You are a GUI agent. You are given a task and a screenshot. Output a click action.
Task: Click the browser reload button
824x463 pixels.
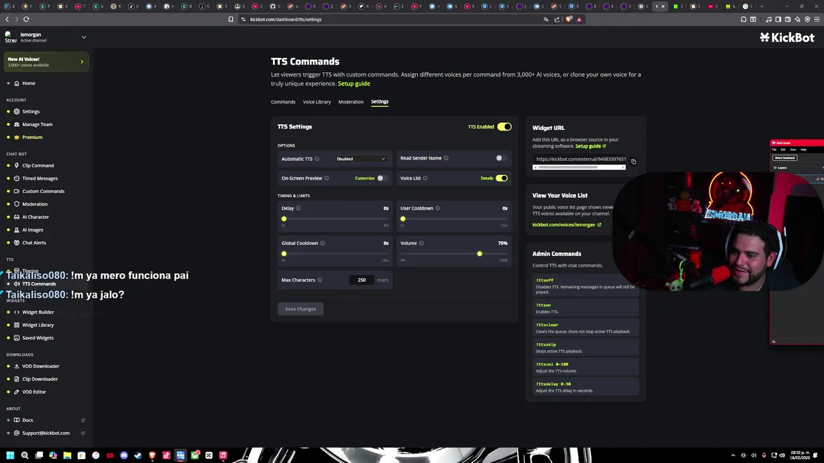(x=26, y=19)
